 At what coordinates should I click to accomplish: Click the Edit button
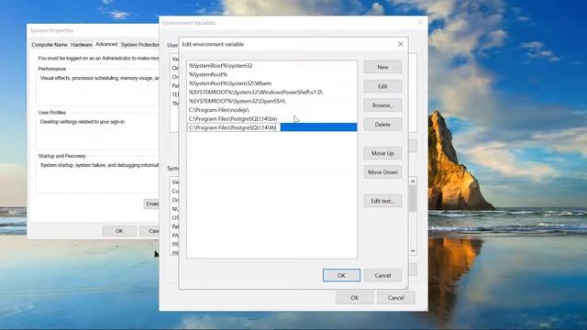pyautogui.click(x=382, y=86)
